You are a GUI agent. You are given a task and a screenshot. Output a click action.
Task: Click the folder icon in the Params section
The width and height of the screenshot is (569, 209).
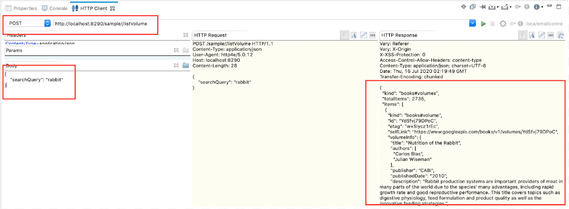[186, 50]
